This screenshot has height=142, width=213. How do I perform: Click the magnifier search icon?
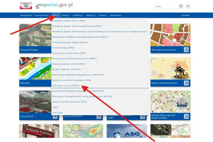181,6
